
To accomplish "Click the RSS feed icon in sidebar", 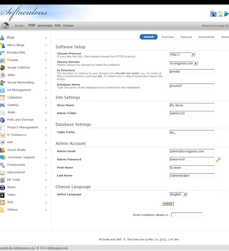I will [x=2, y=202].
